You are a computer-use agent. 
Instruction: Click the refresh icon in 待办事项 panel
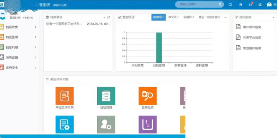click(109, 17)
